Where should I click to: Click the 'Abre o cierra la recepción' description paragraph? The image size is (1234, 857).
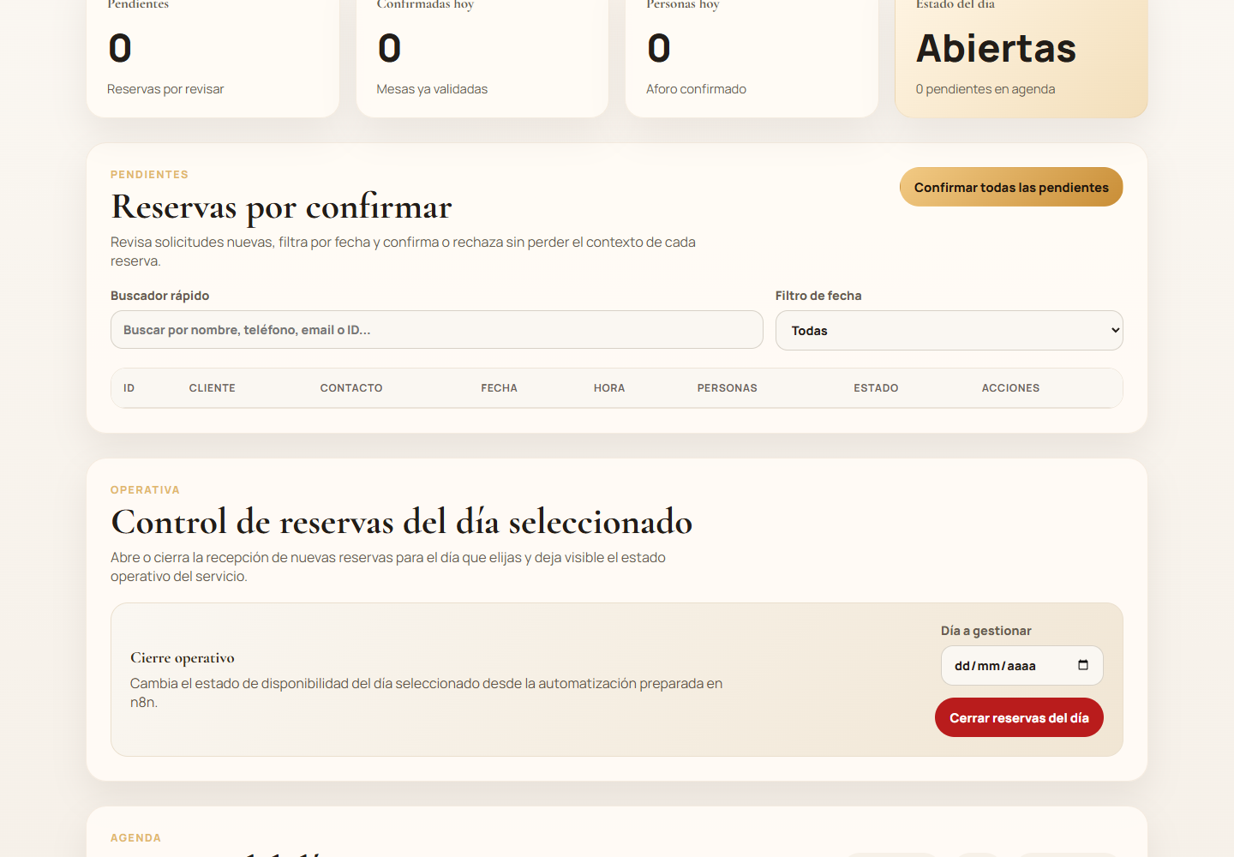[x=388, y=566]
